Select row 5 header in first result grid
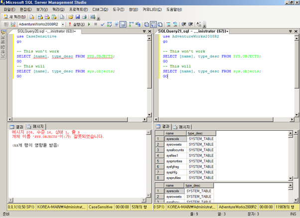 click(160, 161)
